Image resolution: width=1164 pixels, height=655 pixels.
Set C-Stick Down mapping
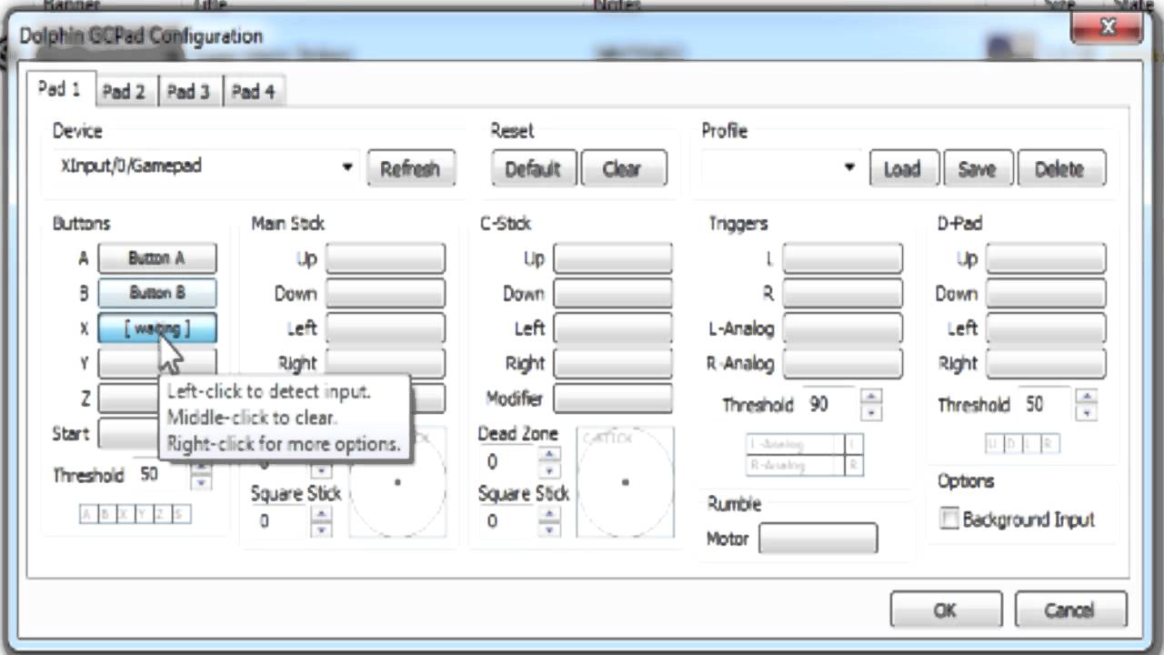point(613,293)
